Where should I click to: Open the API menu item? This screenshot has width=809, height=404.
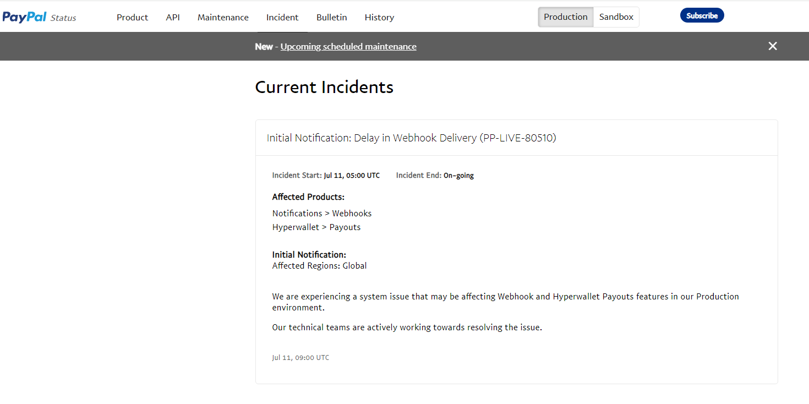(173, 17)
